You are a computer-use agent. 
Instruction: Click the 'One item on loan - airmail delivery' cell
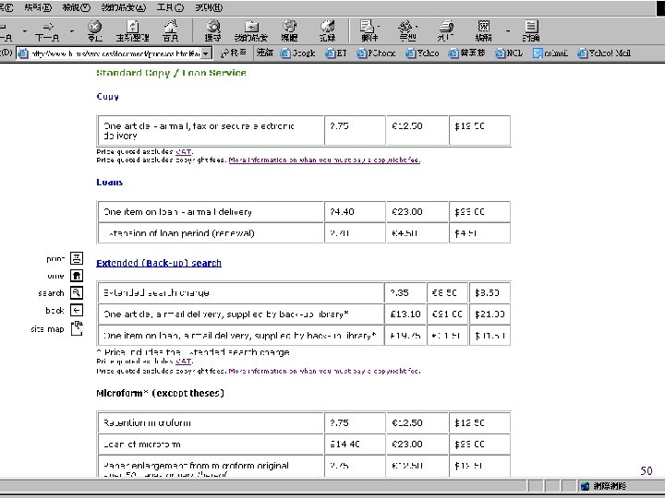click(x=211, y=211)
